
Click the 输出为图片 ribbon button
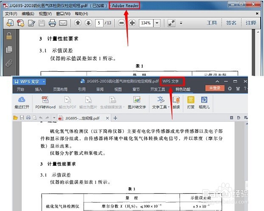point(88,103)
